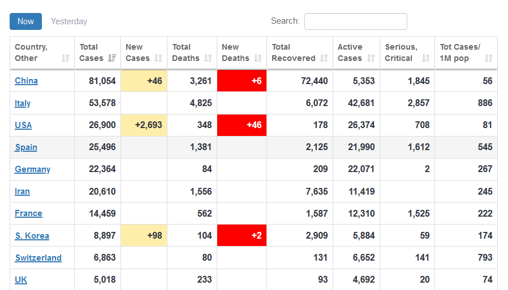The height and width of the screenshot is (290, 508).
Task: Open the China country link
Action: point(26,81)
